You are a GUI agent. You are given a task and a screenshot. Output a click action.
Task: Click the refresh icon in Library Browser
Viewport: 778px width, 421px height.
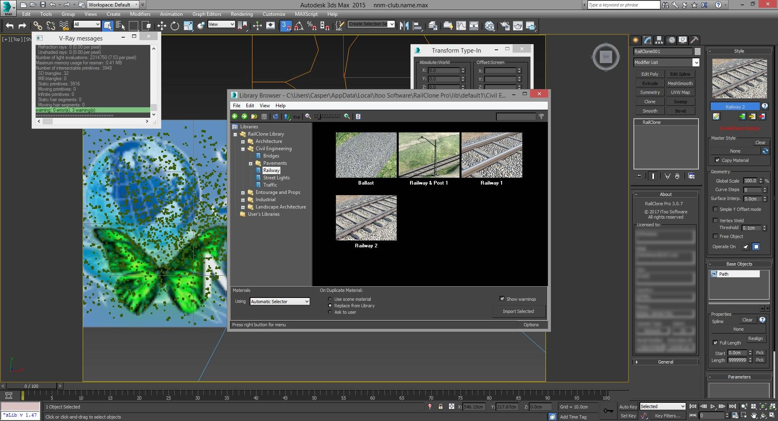(276, 116)
